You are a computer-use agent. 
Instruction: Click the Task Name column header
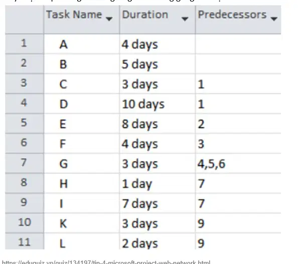tap(82, 20)
